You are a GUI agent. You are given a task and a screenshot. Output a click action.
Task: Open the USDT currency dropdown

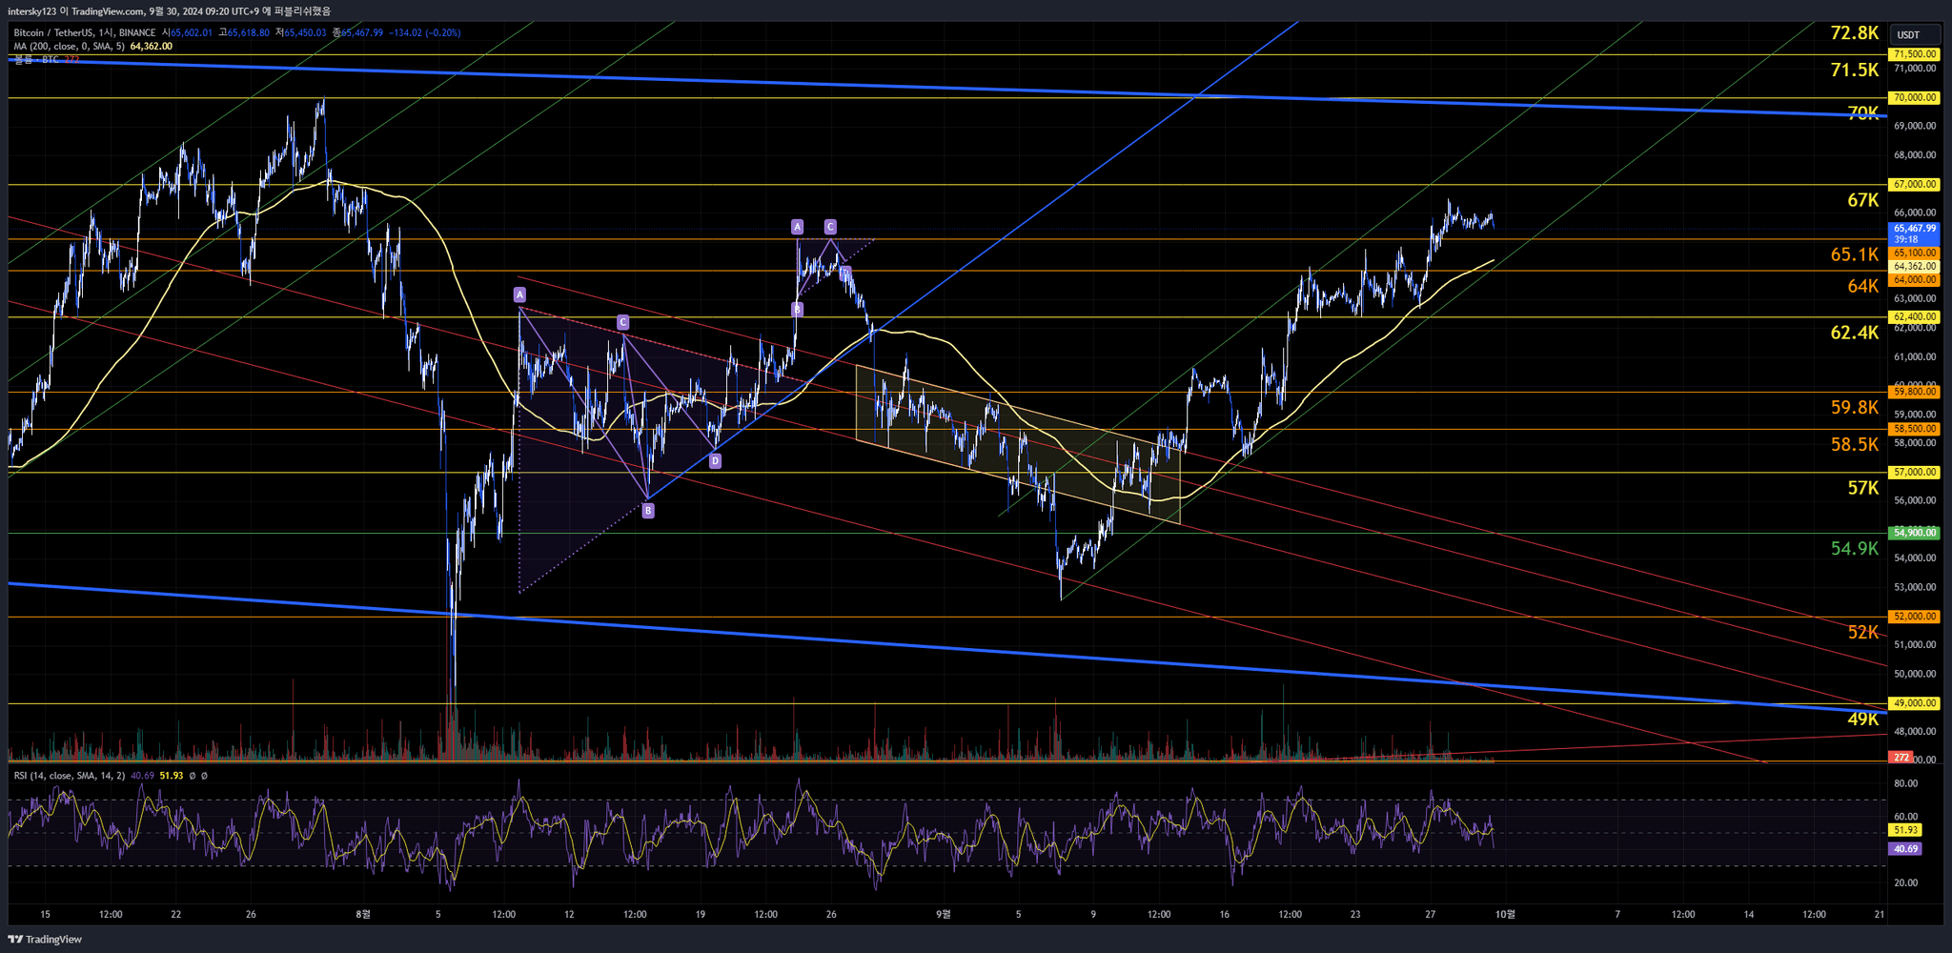click(1908, 35)
